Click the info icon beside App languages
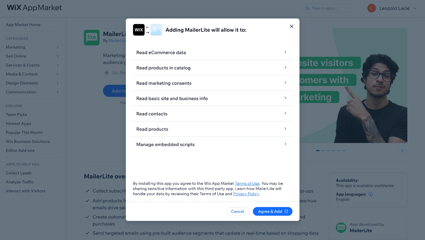Viewport: 425px width, 240px height. pos(371,194)
